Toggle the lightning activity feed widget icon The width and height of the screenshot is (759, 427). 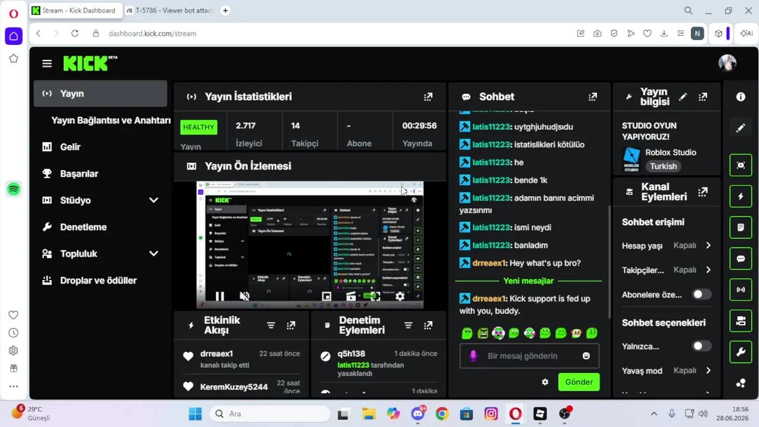(x=741, y=196)
